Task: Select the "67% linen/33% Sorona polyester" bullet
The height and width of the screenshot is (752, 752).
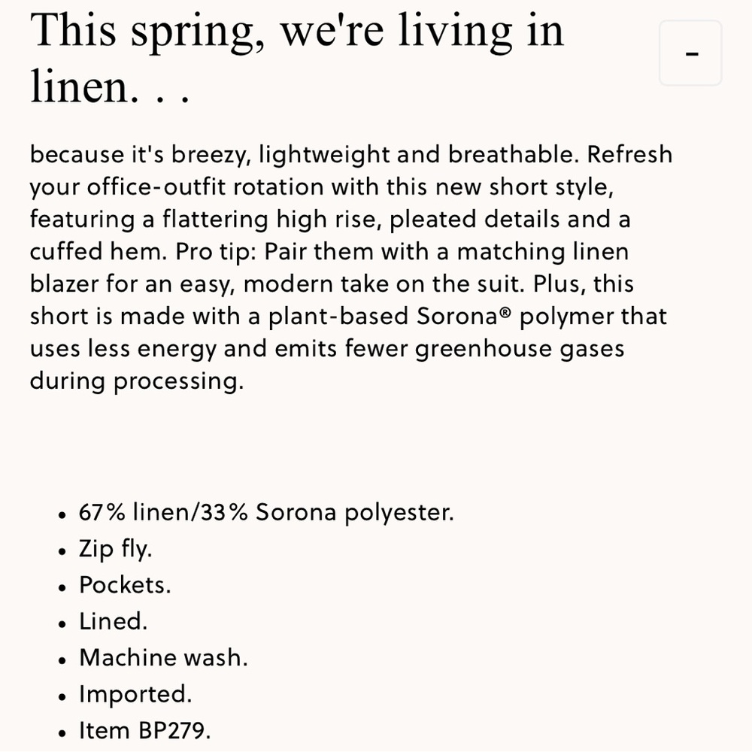Action: point(266,512)
